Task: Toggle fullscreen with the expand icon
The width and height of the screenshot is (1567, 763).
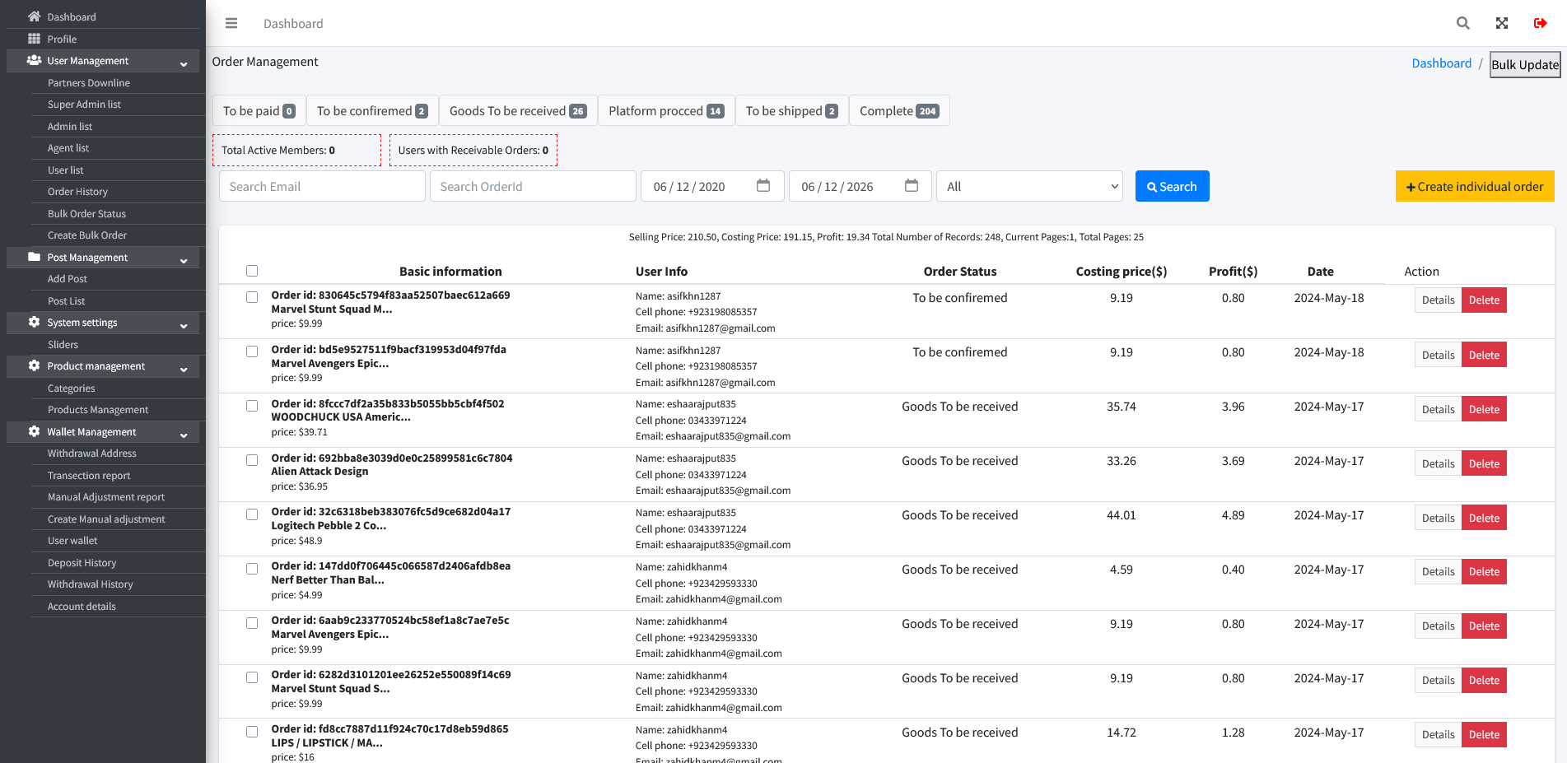Action: click(x=1502, y=23)
